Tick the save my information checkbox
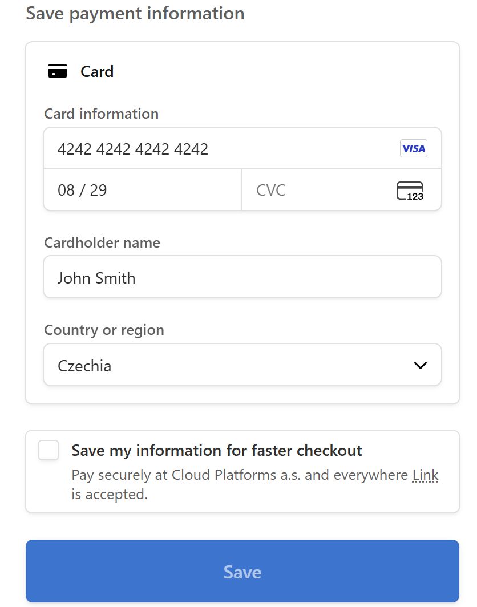 [48, 450]
